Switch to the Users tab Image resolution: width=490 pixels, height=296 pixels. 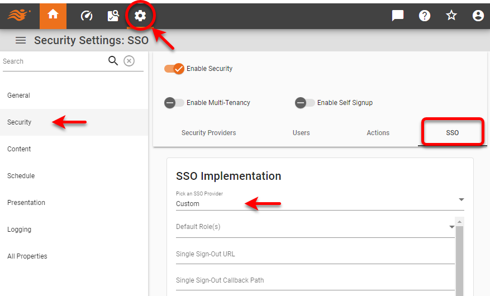tap(301, 133)
